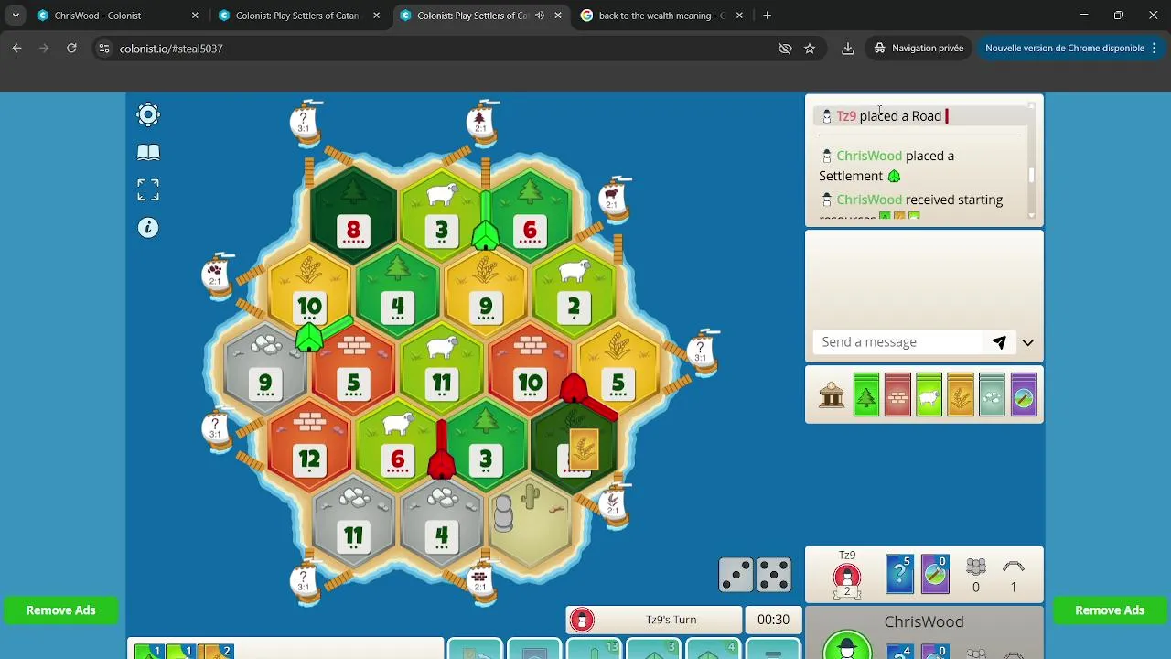
Task: Click Tz9's largest army knights icon
Action: point(976,567)
